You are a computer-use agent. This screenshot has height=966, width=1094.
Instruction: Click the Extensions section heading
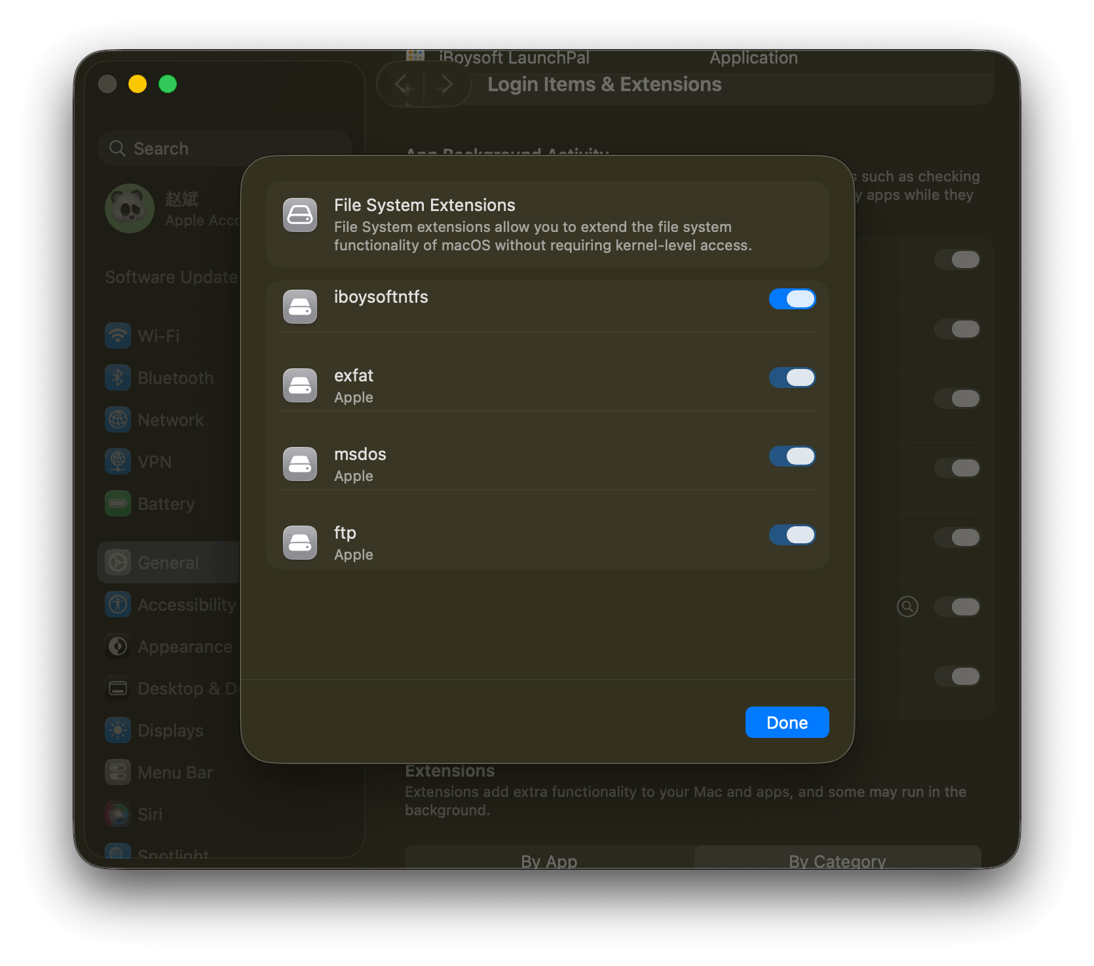450,771
